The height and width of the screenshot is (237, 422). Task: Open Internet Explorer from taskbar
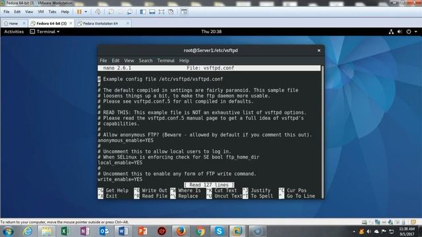tap(28, 231)
